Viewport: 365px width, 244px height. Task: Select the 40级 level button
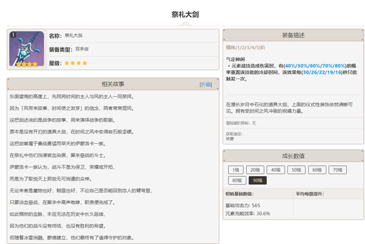pos(274,170)
